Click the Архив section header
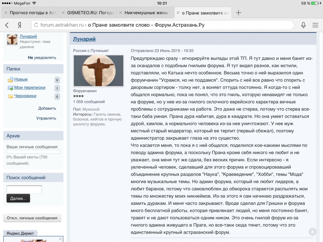 [33, 136]
